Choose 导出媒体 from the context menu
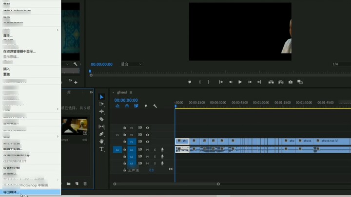Viewport: 351px width, 197px height. (x=11, y=192)
